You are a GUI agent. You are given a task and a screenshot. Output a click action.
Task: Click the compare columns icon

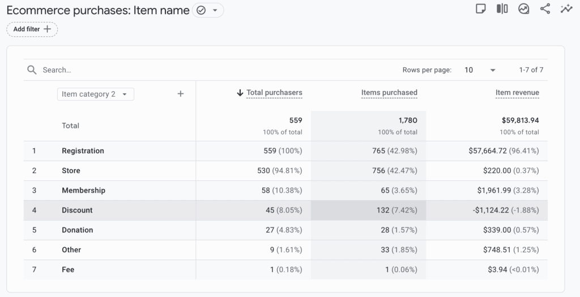pos(502,9)
